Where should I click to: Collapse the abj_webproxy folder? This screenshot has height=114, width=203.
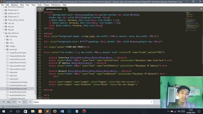coord(3,33)
